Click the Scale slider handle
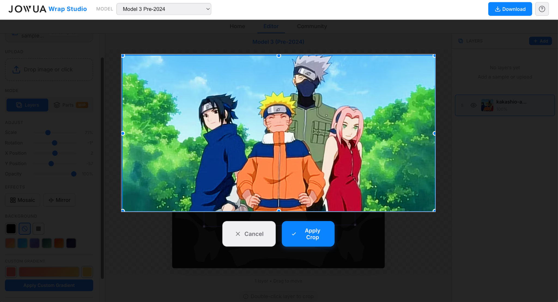Viewport: 558px width, 302px height. pyautogui.click(x=48, y=132)
